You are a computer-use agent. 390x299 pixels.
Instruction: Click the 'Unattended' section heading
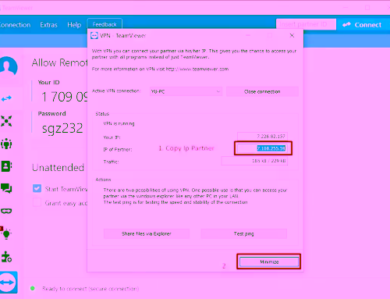58,167
